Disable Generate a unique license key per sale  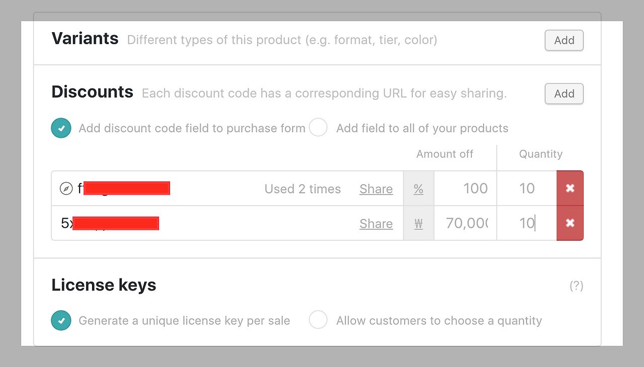pos(61,320)
